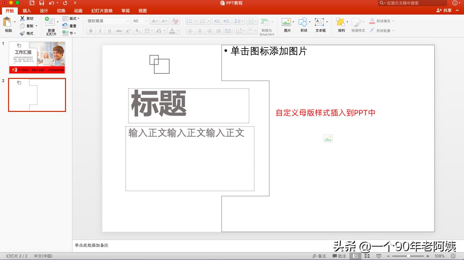Viewport: 464px width, 260px height.
Task: Expand the font size dropdown
Action: coord(146,21)
